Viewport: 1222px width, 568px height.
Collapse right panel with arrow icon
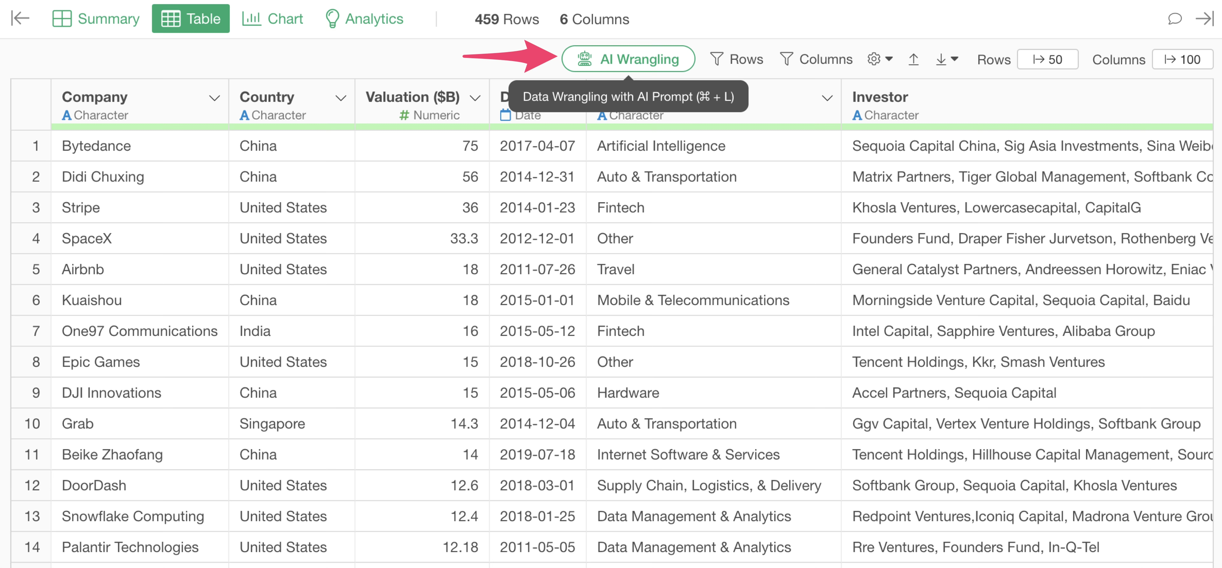tap(1204, 19)
